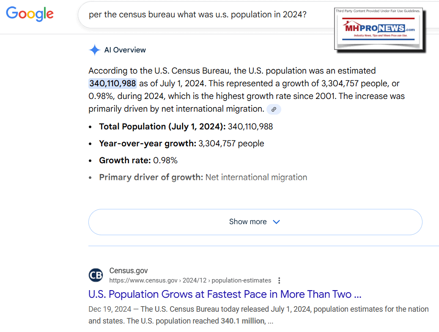Focus the Google search query field
Viewport: 439px width, 332px height.
203,14
